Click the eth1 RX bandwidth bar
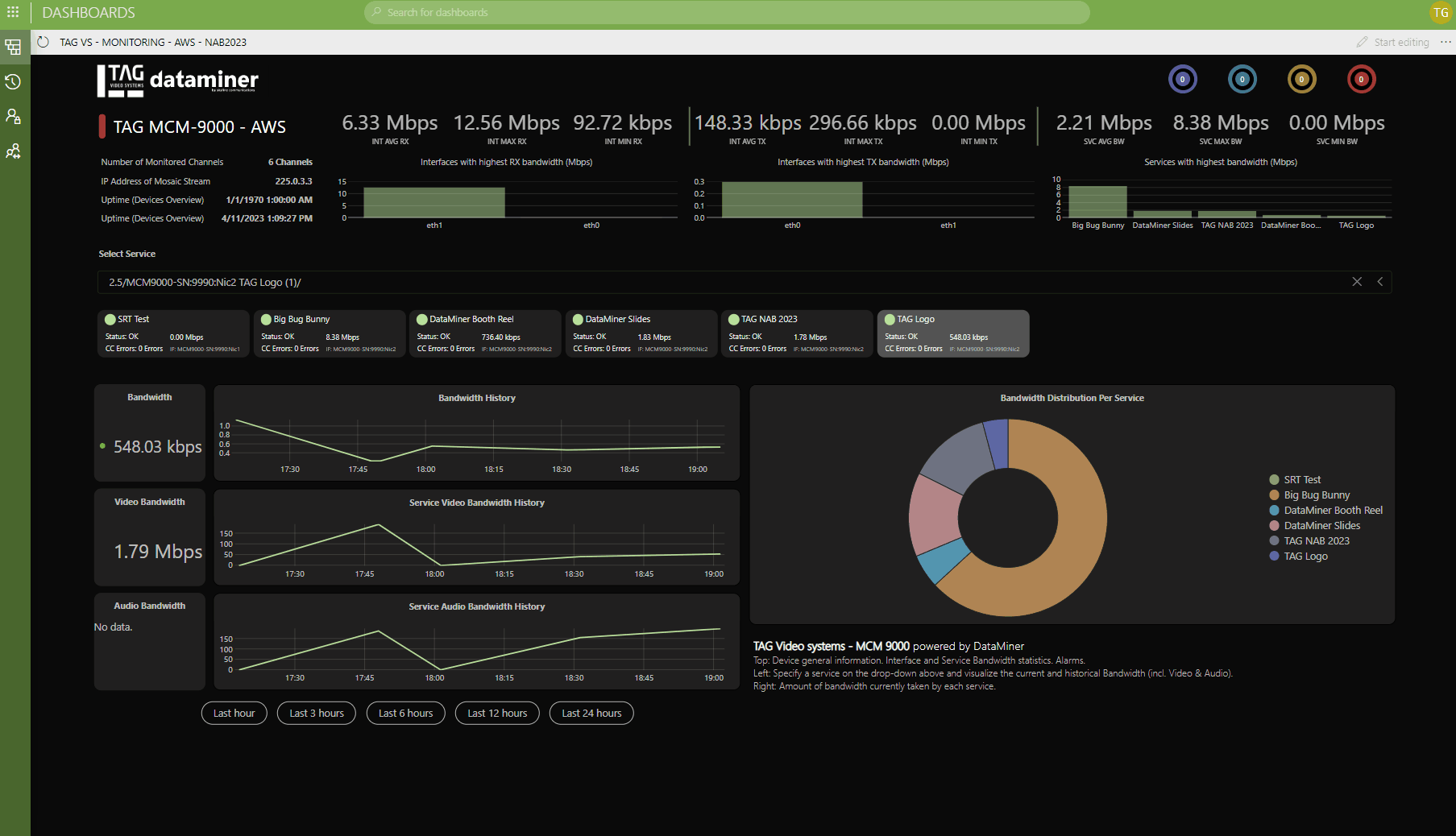This screenshot has width=1456, height=836. 434,202
